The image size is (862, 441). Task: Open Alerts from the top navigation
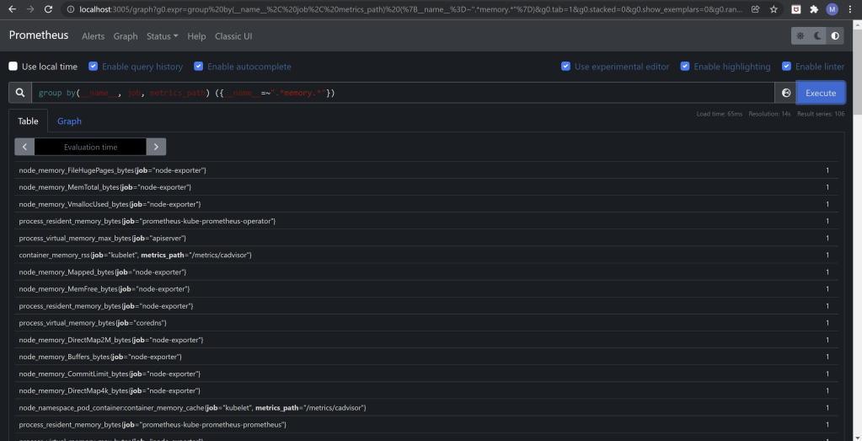click(x=93, y=36)
